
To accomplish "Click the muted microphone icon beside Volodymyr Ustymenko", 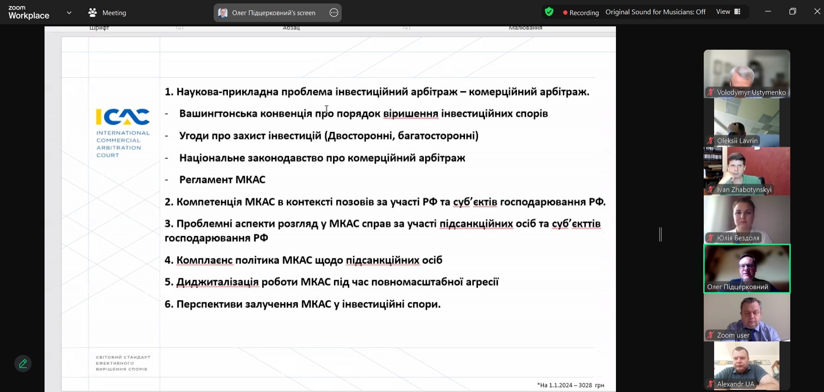I will (x=710, y=92).
